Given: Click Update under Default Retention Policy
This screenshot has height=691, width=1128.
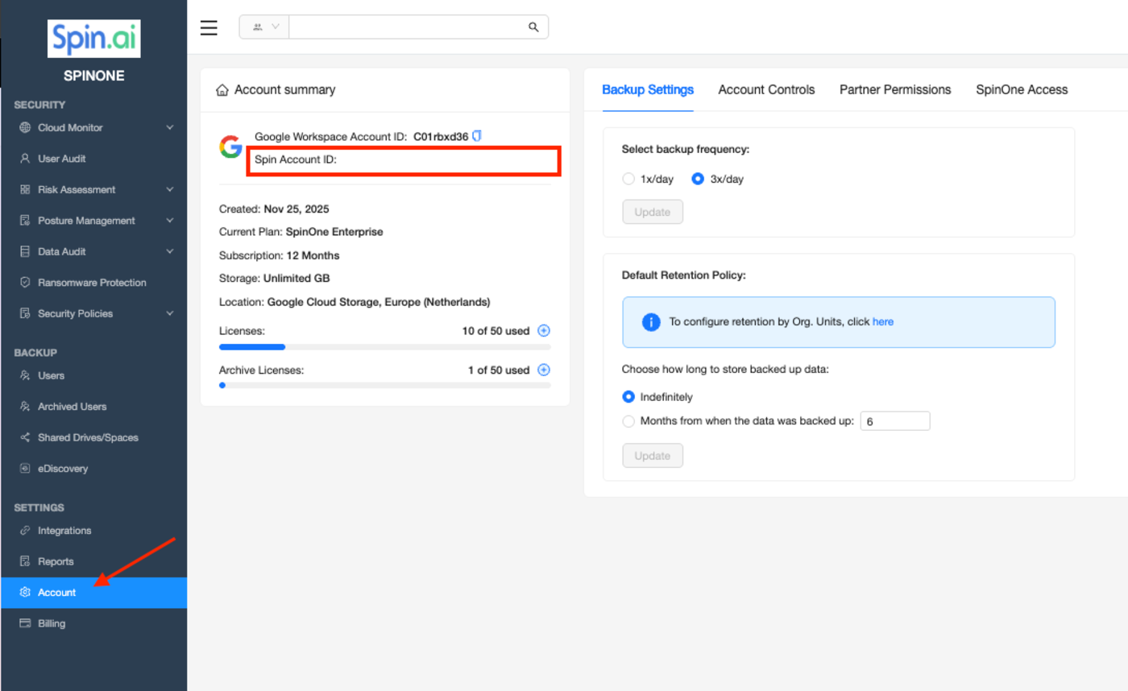Looking at the screenshot, I should pyautogui.click(x=653, y=456).
